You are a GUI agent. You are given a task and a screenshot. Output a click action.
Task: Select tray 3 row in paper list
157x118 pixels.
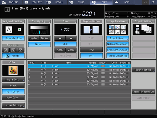coord(79,73)
